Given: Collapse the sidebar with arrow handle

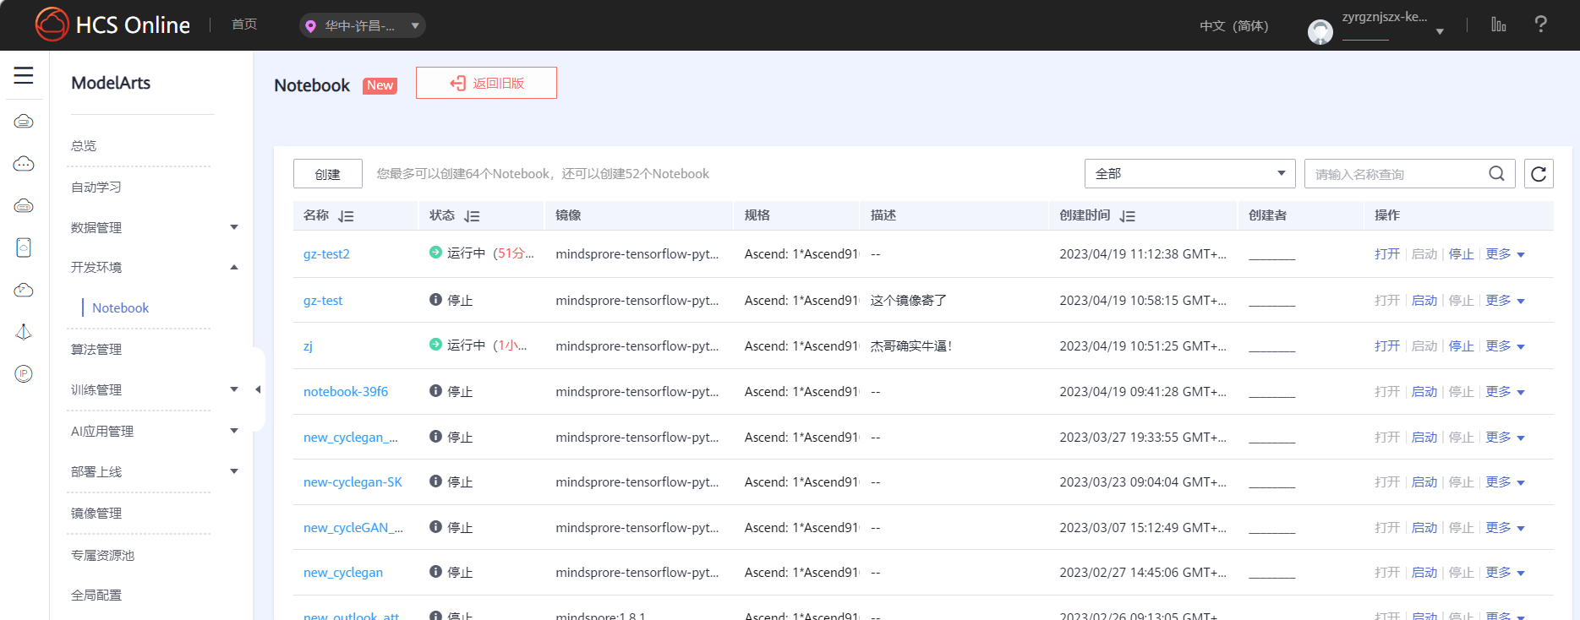Looking at the screenshot, I should click(258, 389).
